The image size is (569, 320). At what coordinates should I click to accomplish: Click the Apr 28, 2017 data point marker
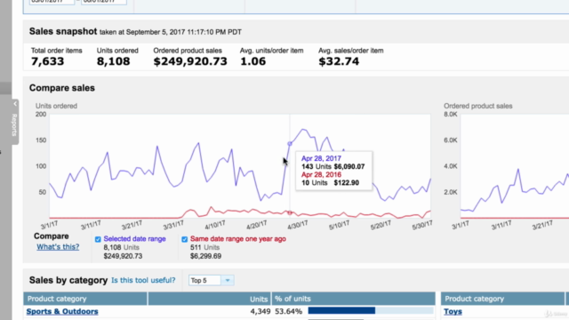(x=290, y=144)
